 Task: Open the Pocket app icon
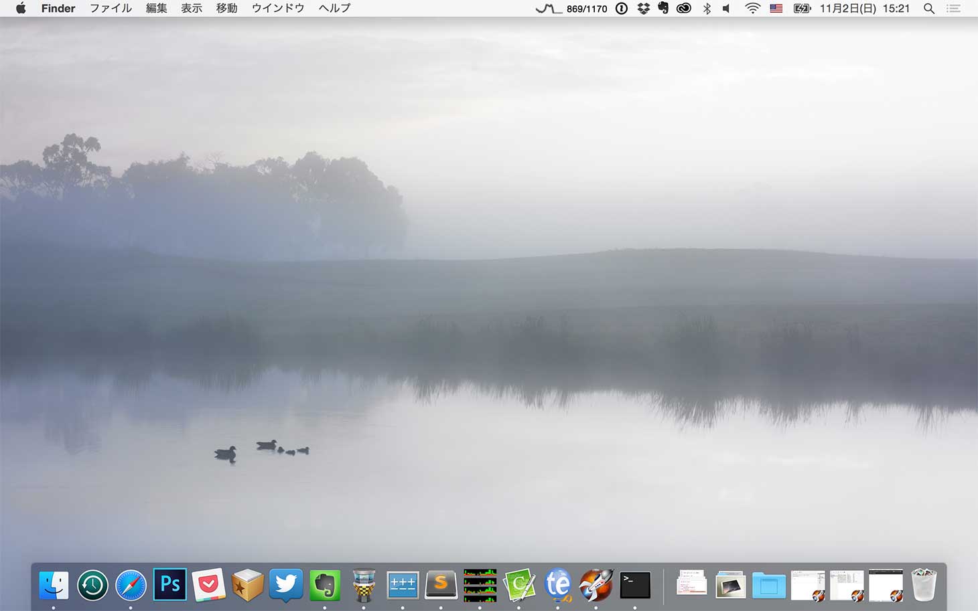[208, 586]
